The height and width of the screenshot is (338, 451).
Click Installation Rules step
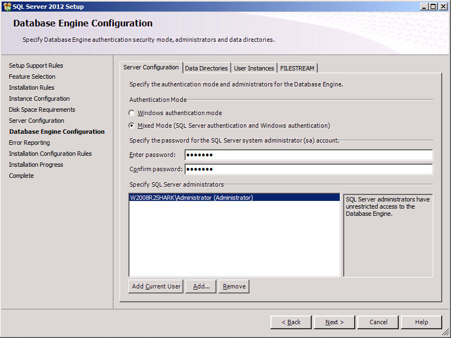[31, 88]
